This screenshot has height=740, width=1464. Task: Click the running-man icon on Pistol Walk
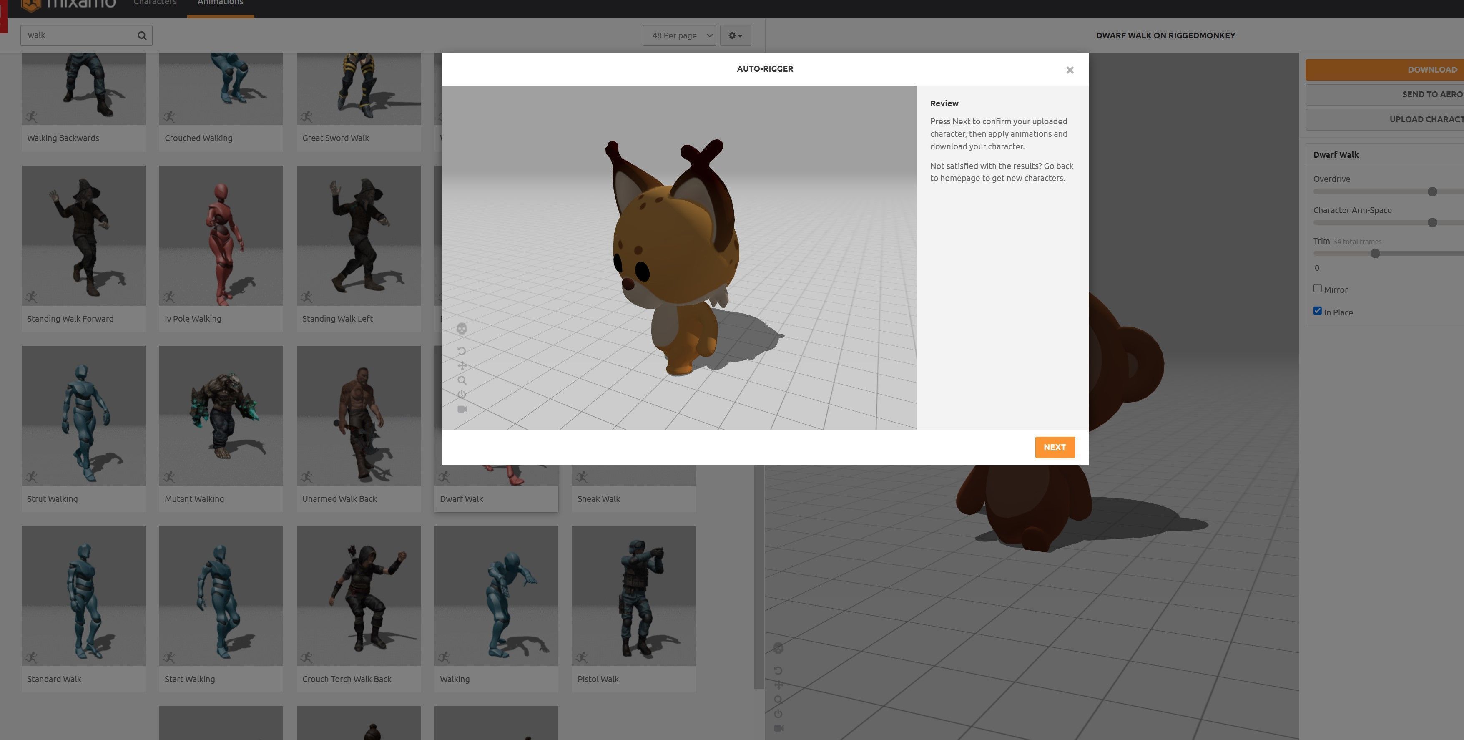coord(581,657)
